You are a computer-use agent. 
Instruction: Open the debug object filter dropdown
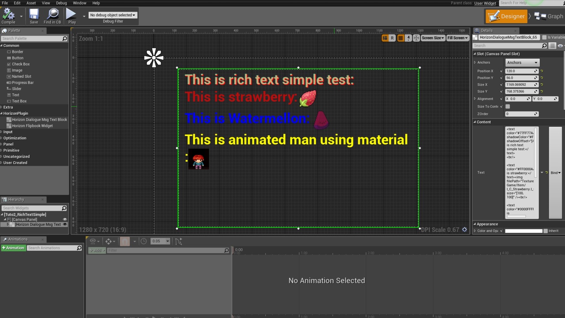tap(113, 15)
